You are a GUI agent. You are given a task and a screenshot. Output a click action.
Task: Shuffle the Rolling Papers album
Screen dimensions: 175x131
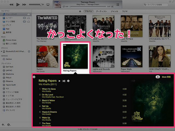click(x=64, y=81)
